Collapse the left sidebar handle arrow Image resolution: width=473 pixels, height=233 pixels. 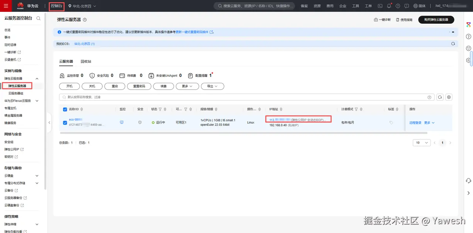pos(50,122)
